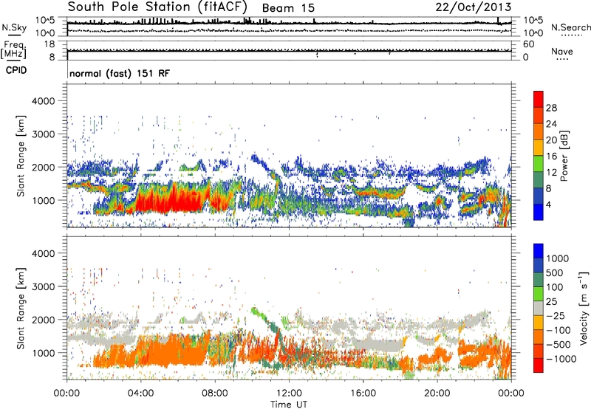Click the '1000' tick on velocity color bar
Screen dimensions: 591x409
pyautogui.click(x=558, y=258)
